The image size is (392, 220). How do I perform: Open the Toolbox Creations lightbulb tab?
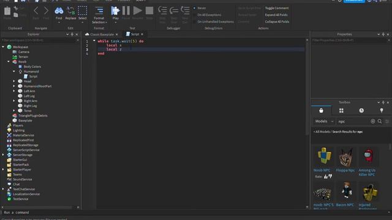coord(382,110)
